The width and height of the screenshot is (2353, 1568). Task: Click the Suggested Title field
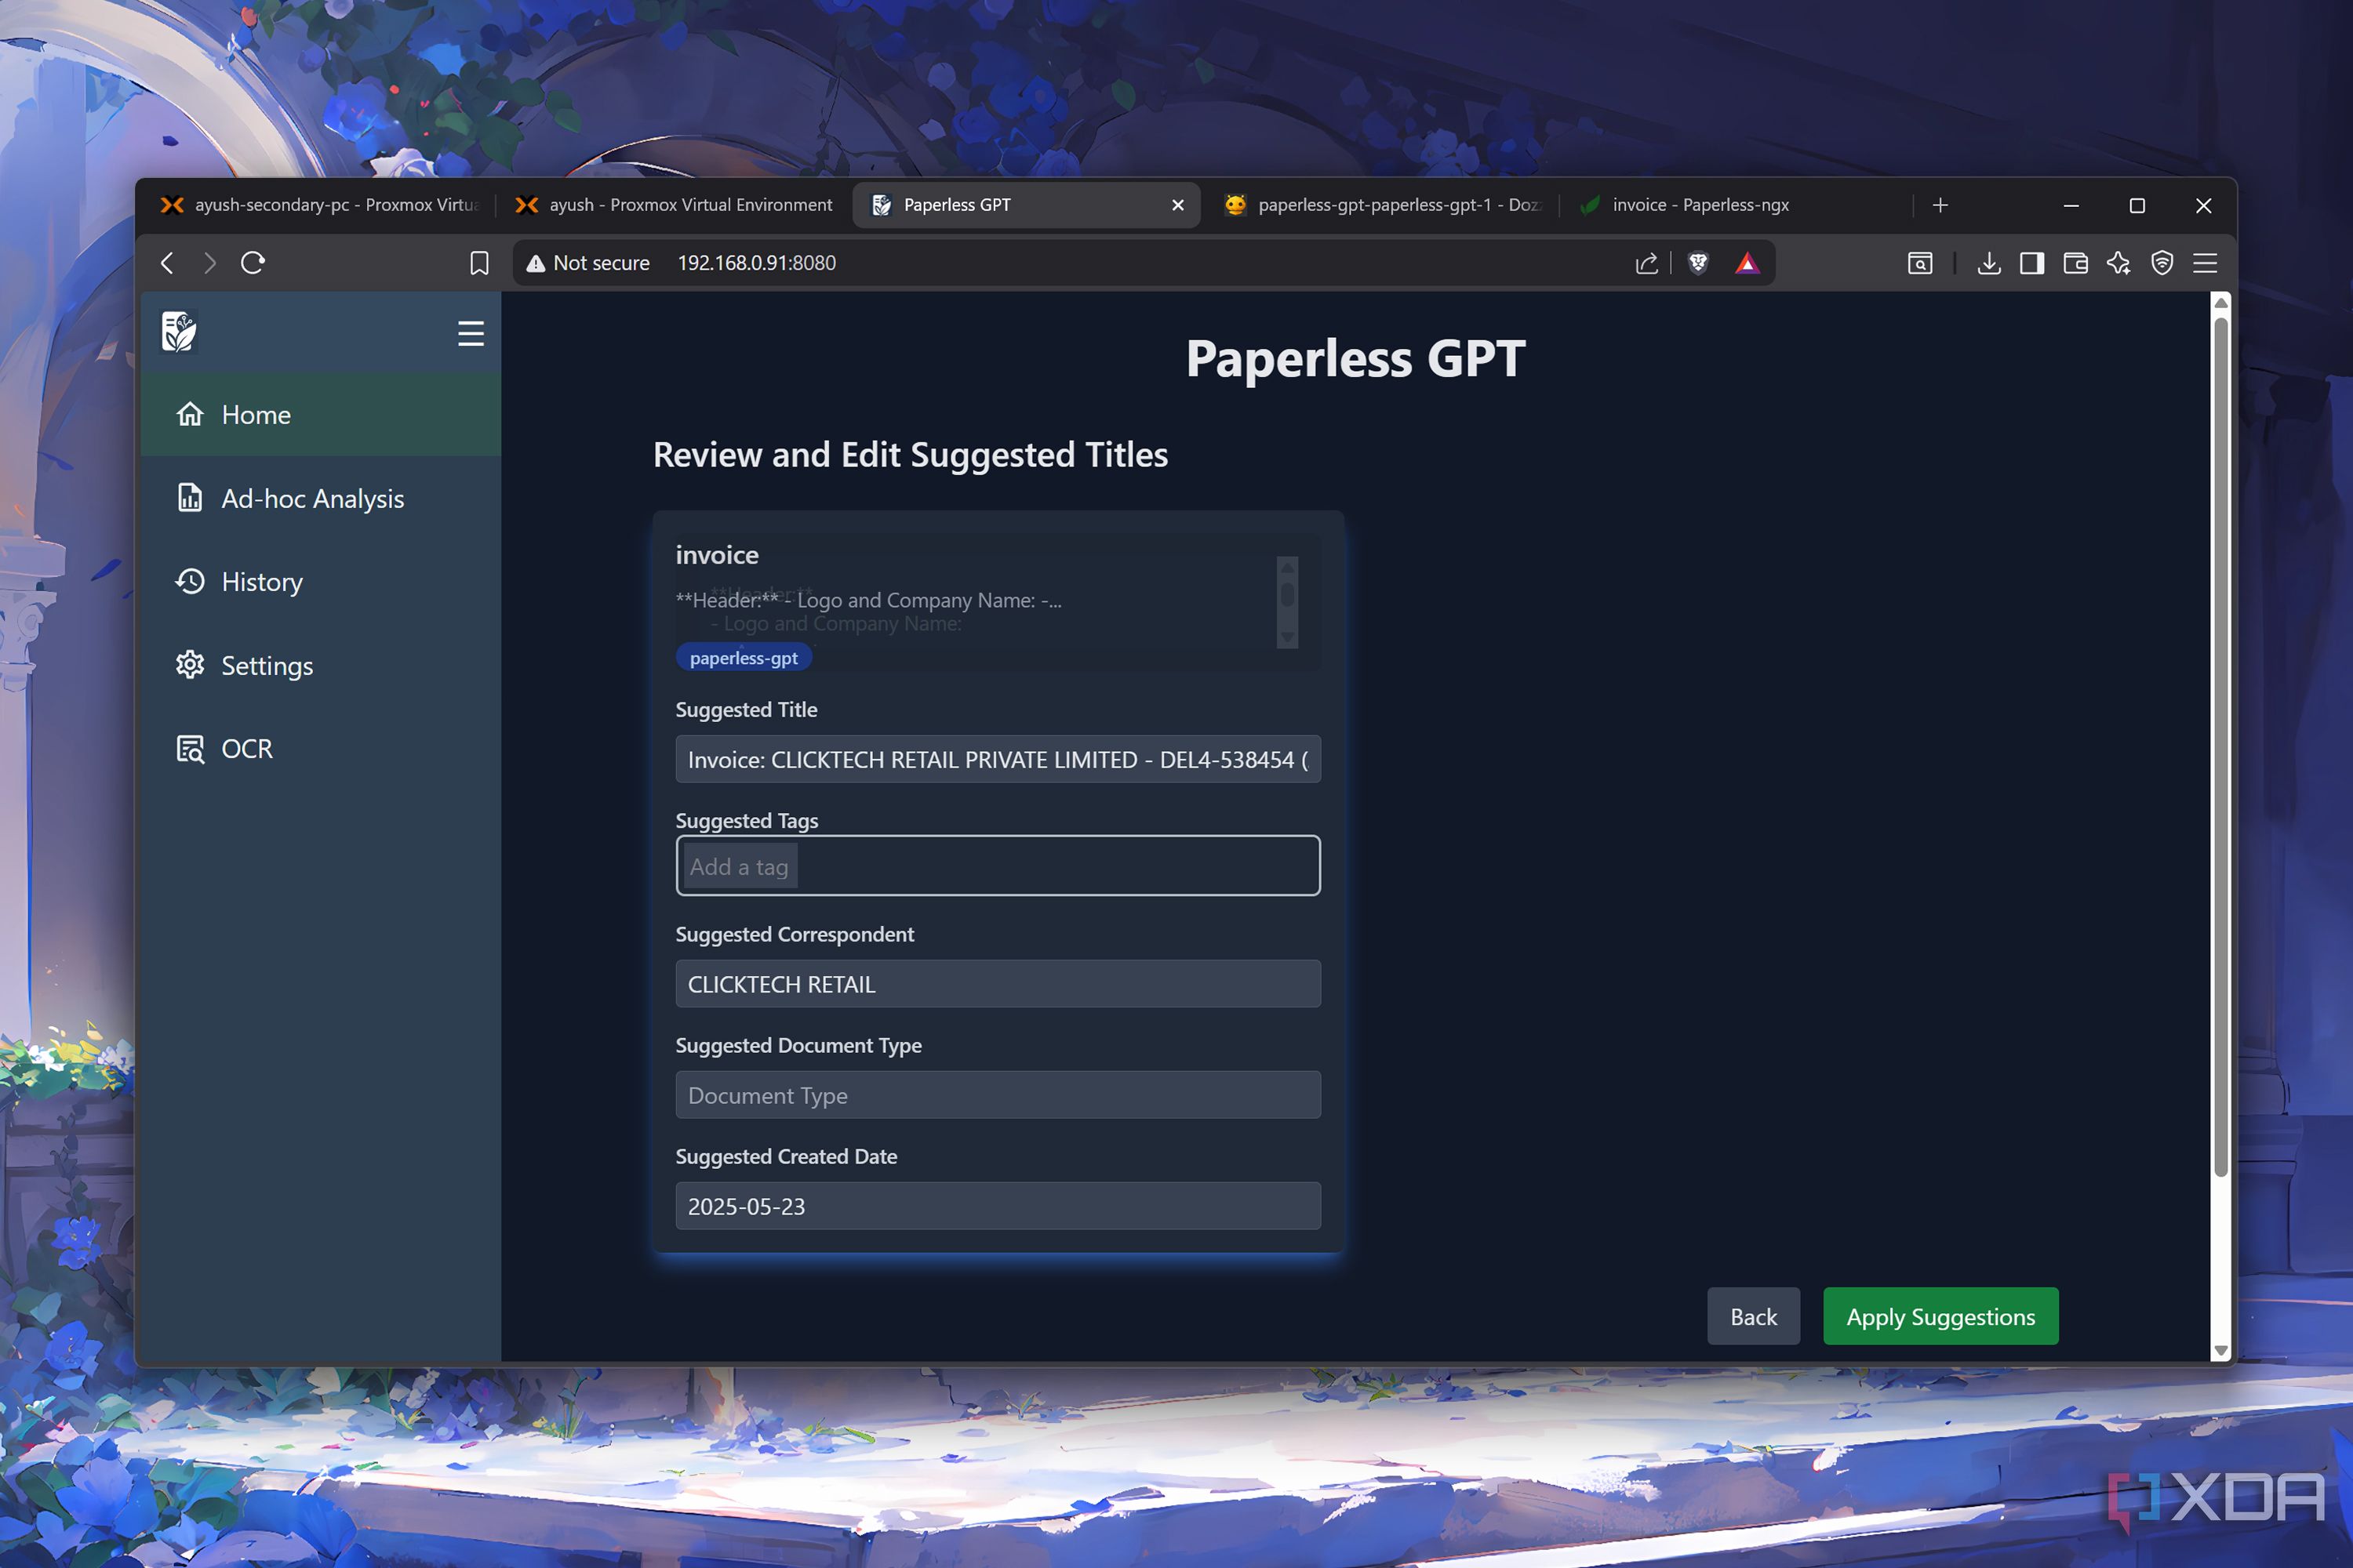pos(998,759)
